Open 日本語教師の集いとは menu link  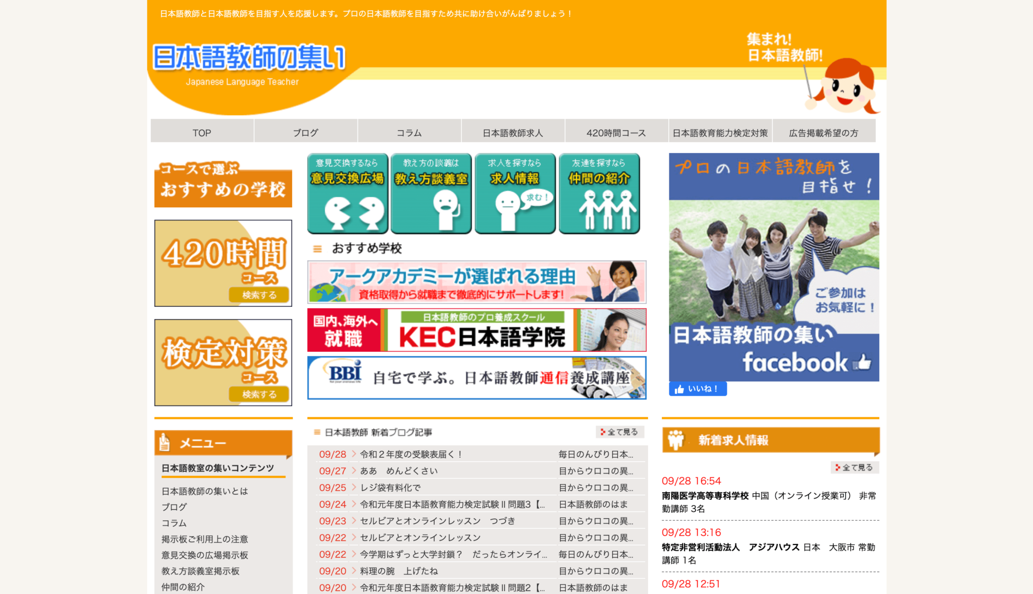(x=204, y=491)
